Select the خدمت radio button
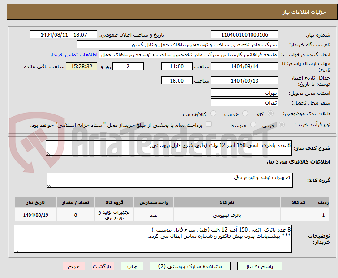338x278 pixels. [245, 114]
